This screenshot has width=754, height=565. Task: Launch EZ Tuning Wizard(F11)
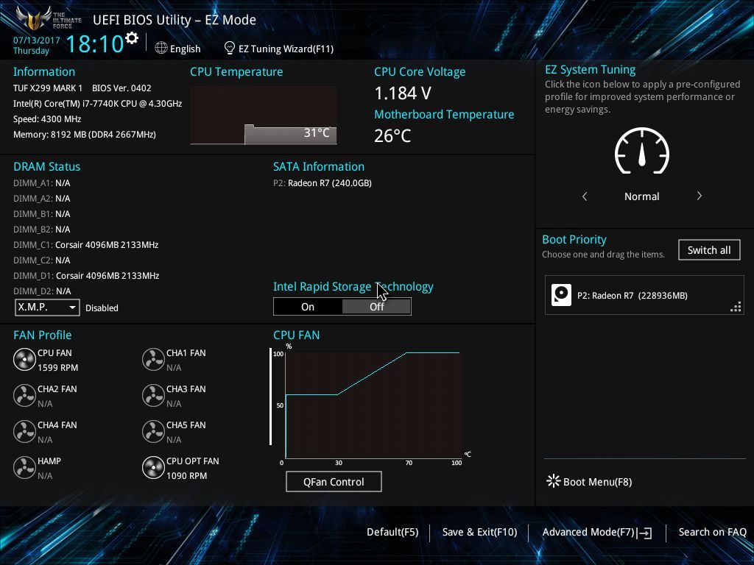pyautogui.click(x=286, y=49)
